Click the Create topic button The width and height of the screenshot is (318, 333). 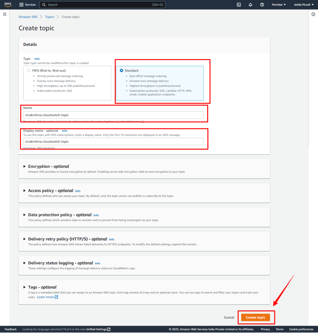pyautogui.click(x=256, y=317)
